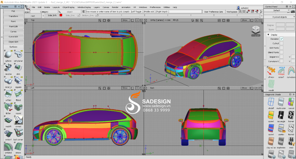Viewport: 296px width, 159px height.
Task: Click the scnsrf min max tool
Action: pyautogui.click(x=281, y=71)
